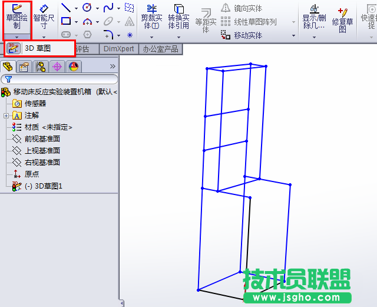377x307 pixels.
Task: Click 转换实体引用 convert entities tool
Action: click(x=178, y=17)
